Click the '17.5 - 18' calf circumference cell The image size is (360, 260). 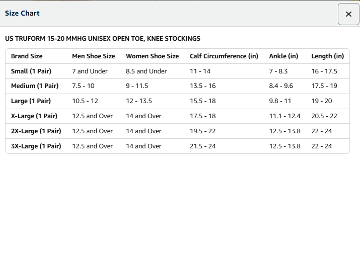coord(203,116)
